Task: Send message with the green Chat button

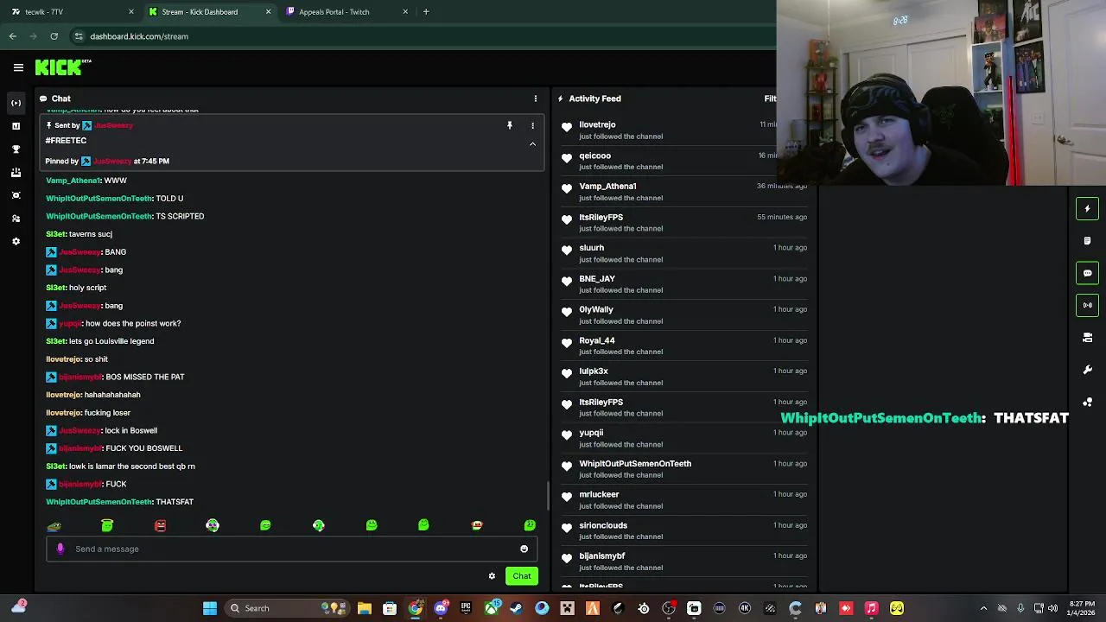Action: point(522,576)
